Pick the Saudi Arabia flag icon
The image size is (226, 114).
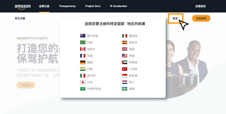83,89
